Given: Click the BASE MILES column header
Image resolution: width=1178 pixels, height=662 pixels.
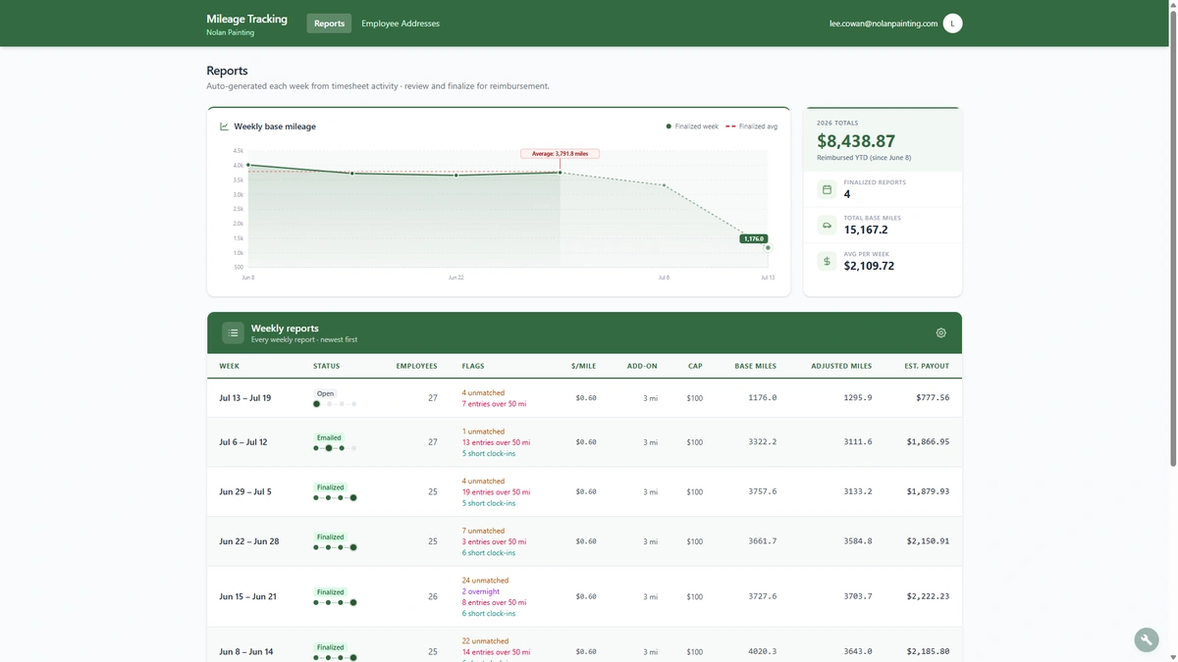Looking at the screenshot, I should pos(755,366).
